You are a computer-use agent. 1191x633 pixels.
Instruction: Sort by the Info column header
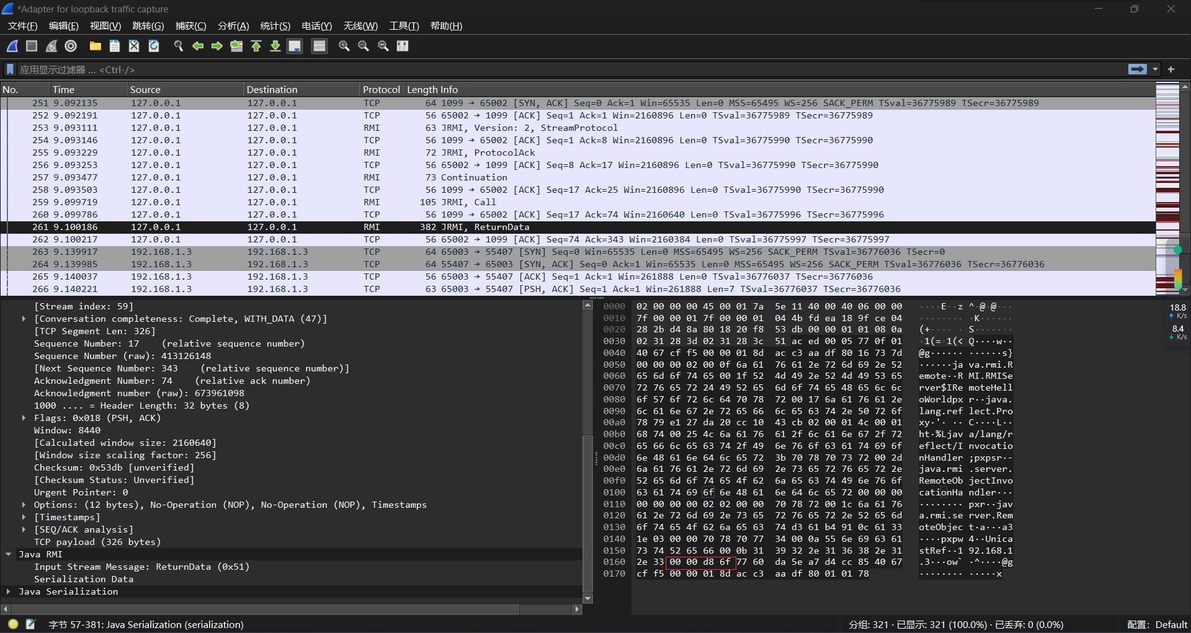(x=795, y=89)
